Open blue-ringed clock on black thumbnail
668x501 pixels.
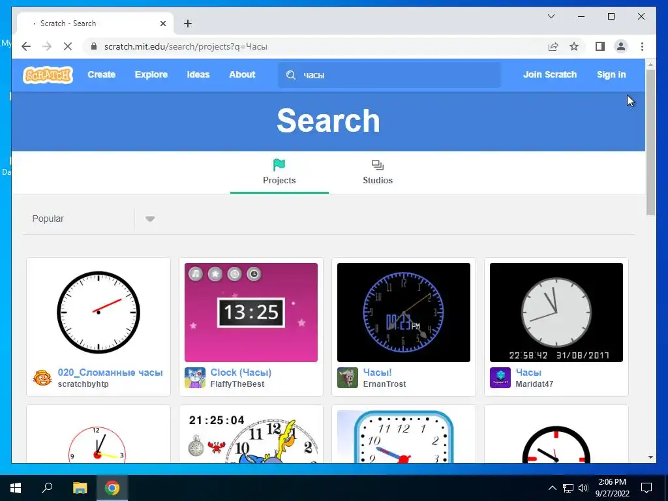click(x=403, y=312)
